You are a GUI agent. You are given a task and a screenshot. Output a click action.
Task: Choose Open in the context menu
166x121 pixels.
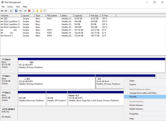pyautogui.click(x=145, y=81)
